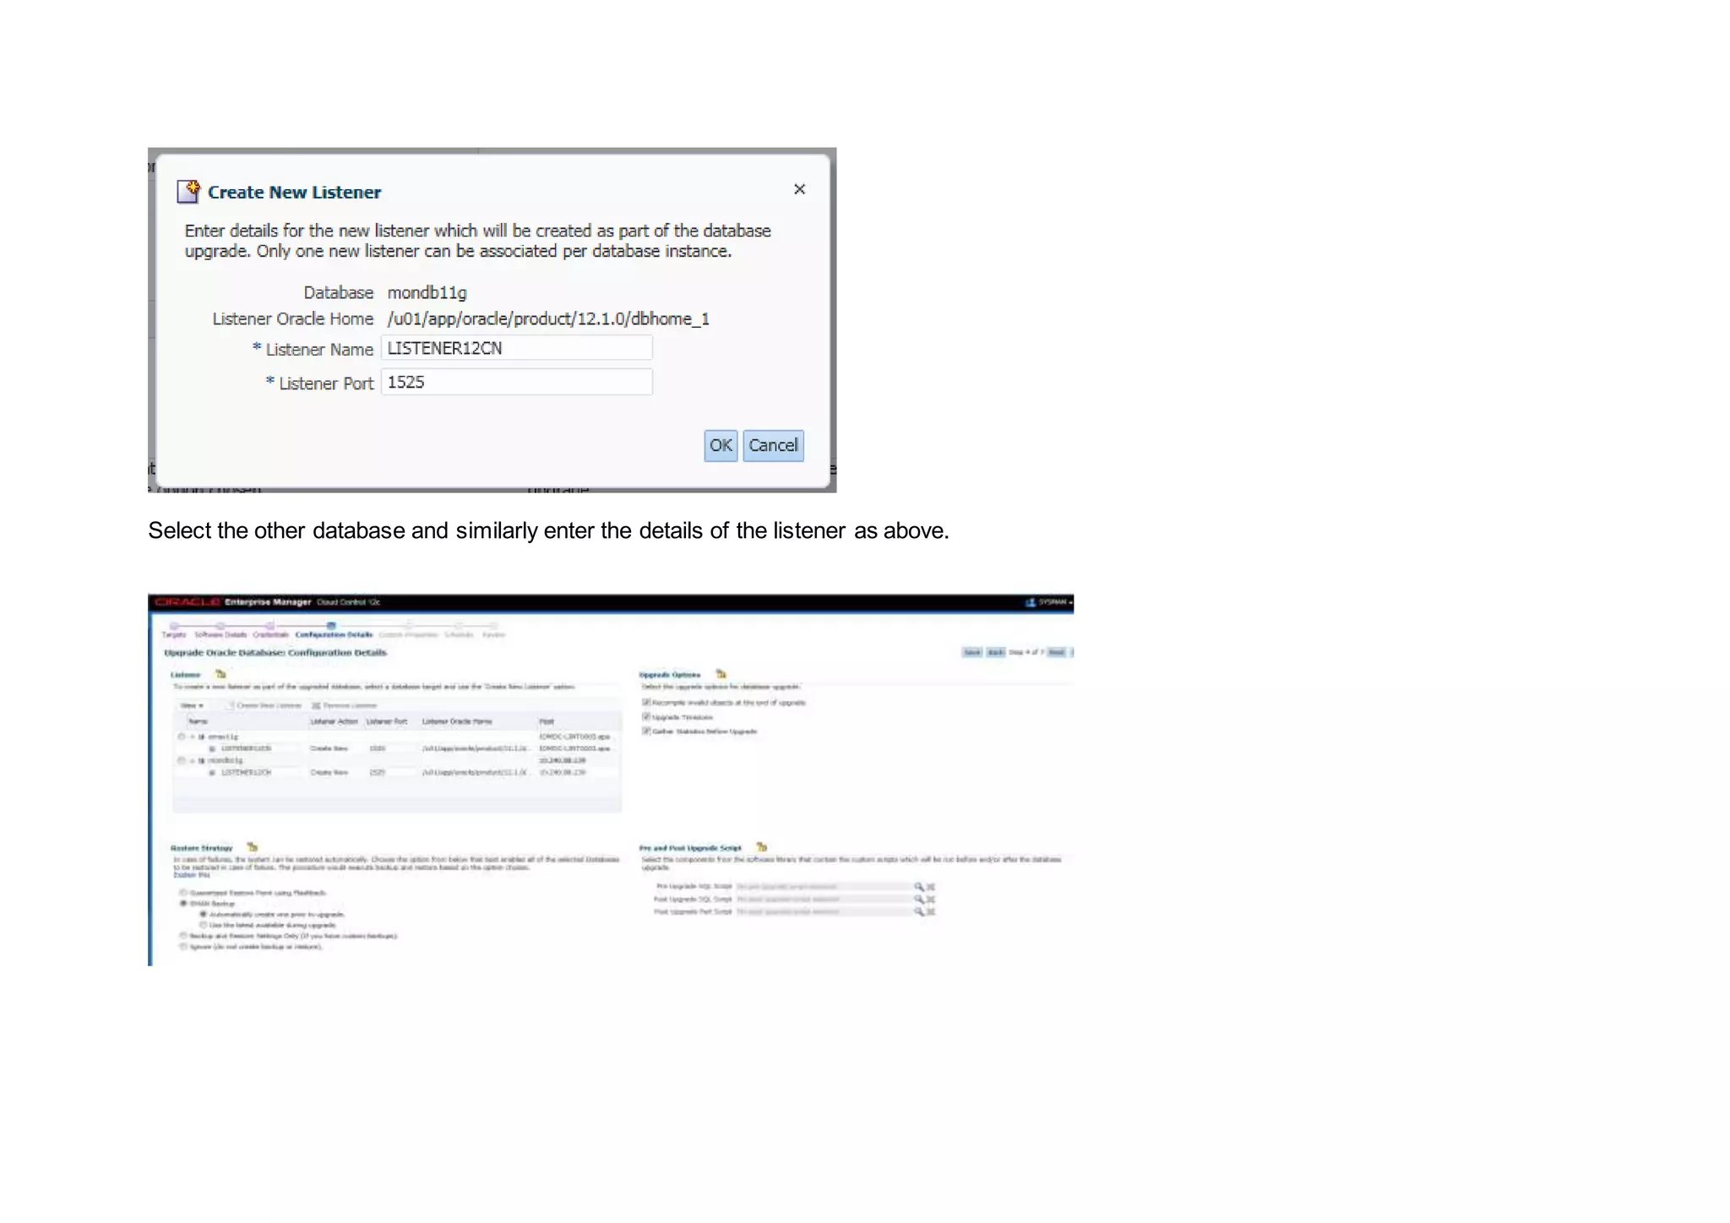
Task: Open search for Pre Upgrade SQL Script
Action: point(918,887)
